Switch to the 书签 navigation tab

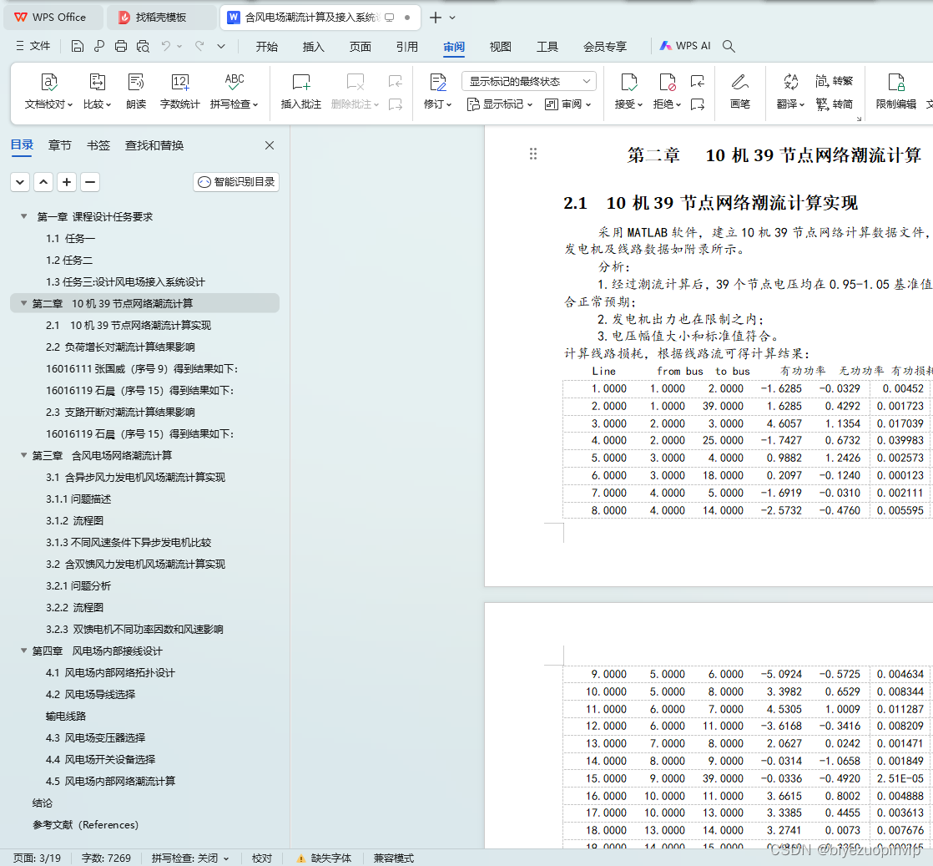pyautogui.click(x=98, y=145)
